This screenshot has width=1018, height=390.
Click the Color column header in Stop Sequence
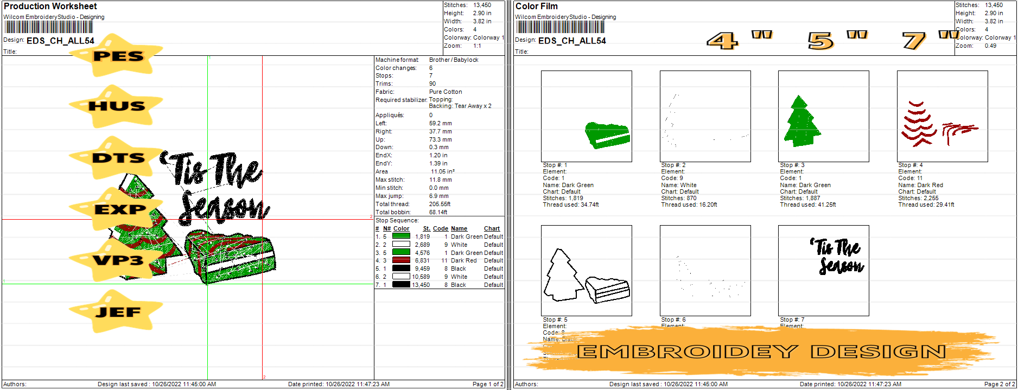coord(401,228)
